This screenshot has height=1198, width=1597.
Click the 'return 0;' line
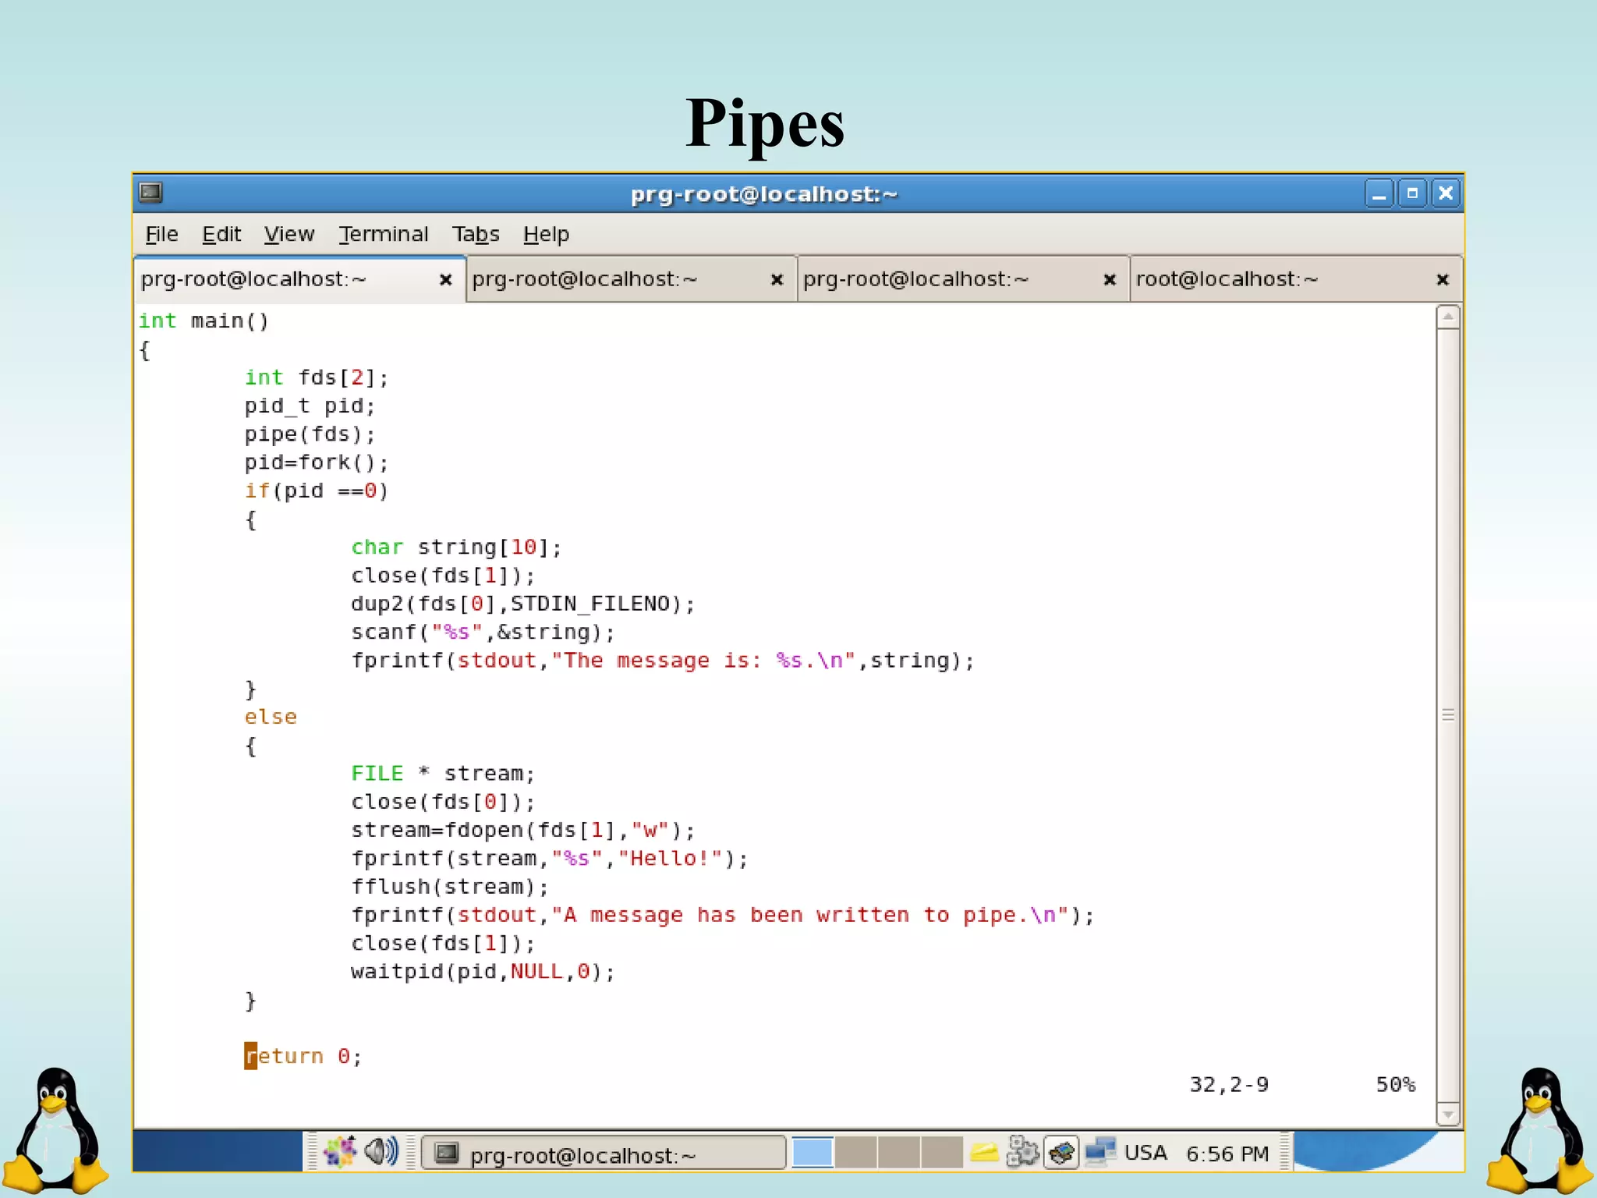point(303,1056)
